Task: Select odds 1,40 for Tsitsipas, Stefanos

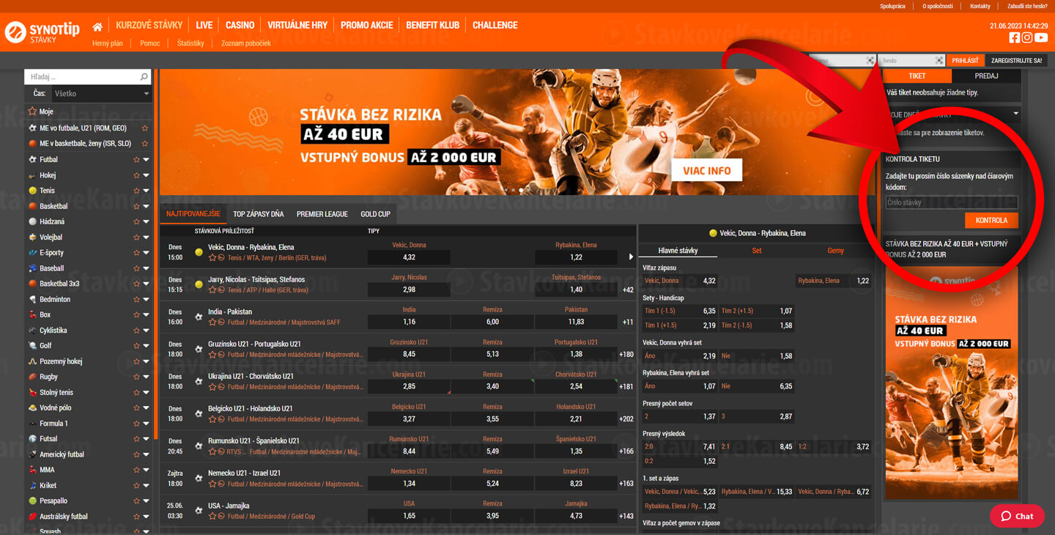Action: [x=576, y=289]
